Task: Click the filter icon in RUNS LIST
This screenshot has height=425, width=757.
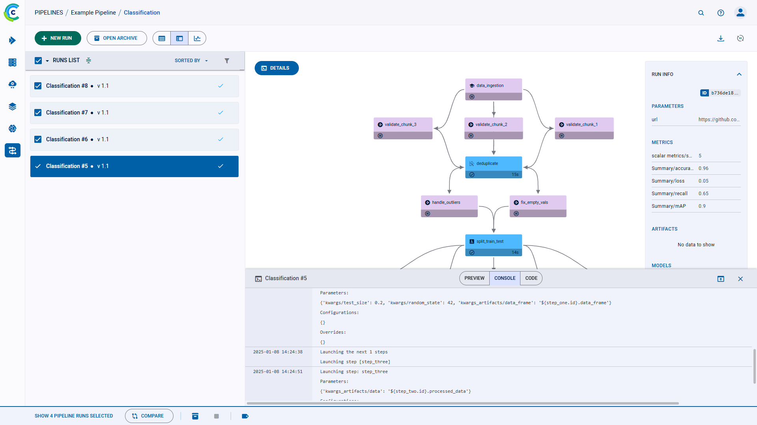Action: 227,60
